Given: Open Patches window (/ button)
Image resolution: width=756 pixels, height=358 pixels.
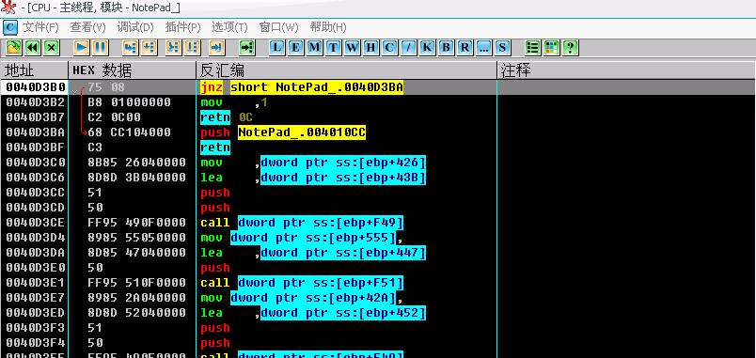Looking at the screenshot, I should [408, 47].
